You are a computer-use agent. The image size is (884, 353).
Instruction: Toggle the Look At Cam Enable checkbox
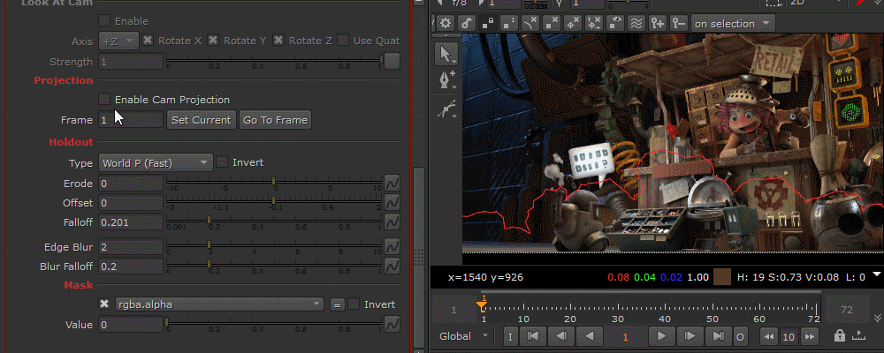(x=104, y=21)
